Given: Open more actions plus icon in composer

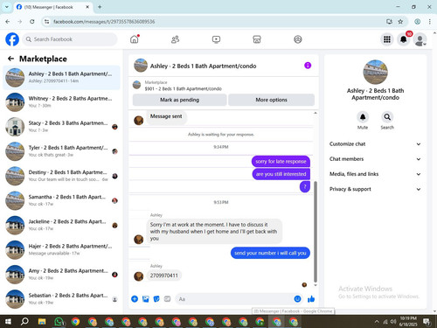Looking at the screenshot, I should [x=135, y=299].
